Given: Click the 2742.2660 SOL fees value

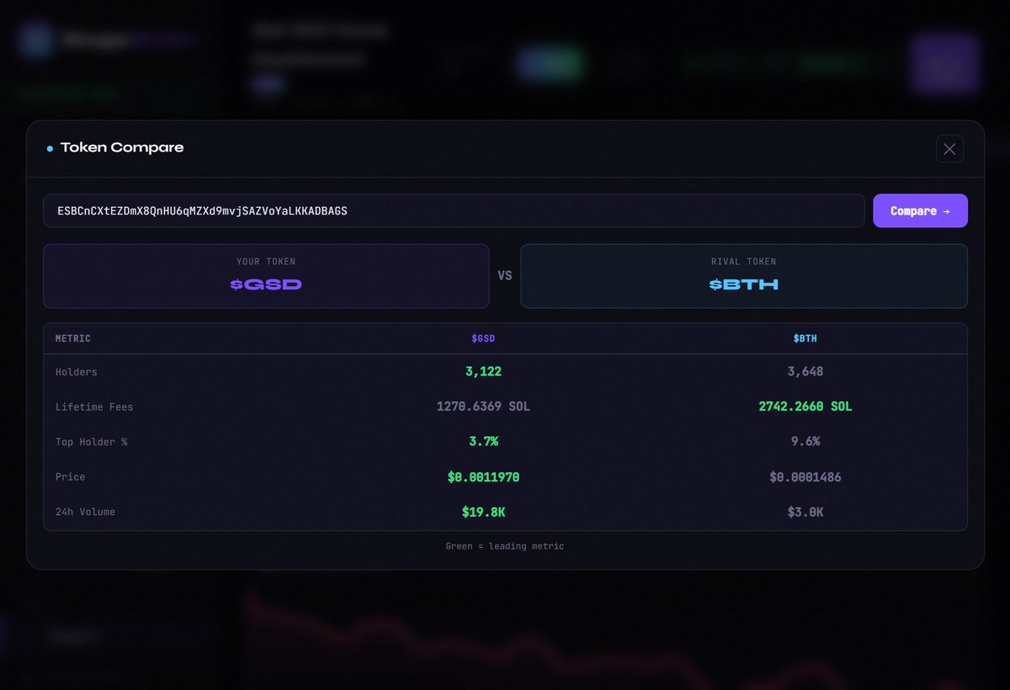Looking at the screenshot, I should [x=805, y=406].
